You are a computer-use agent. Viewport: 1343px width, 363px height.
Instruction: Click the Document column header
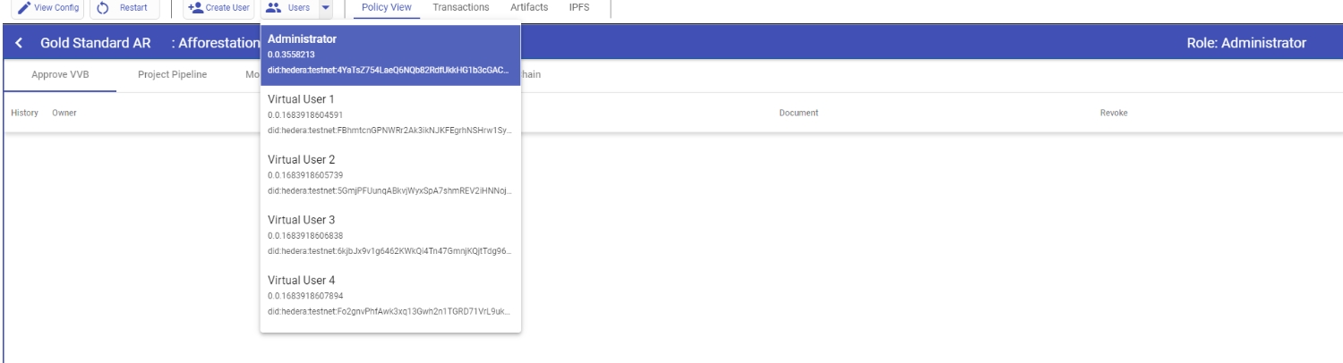799,113
